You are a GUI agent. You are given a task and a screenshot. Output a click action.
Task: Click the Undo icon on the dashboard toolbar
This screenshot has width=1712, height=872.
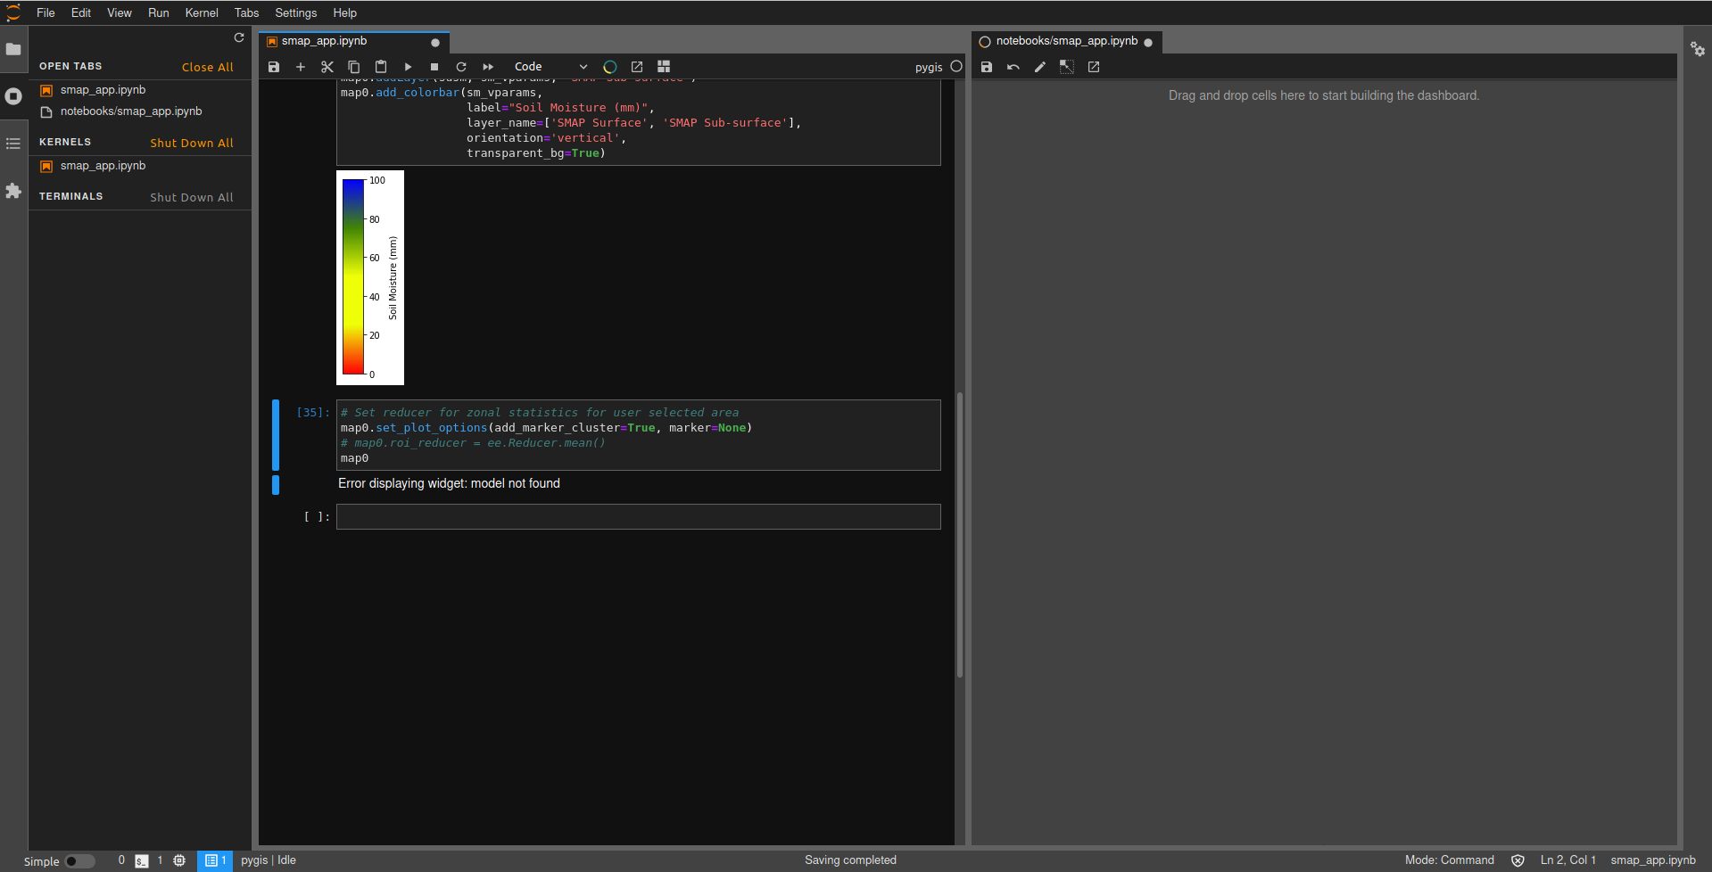point(1013,67)
